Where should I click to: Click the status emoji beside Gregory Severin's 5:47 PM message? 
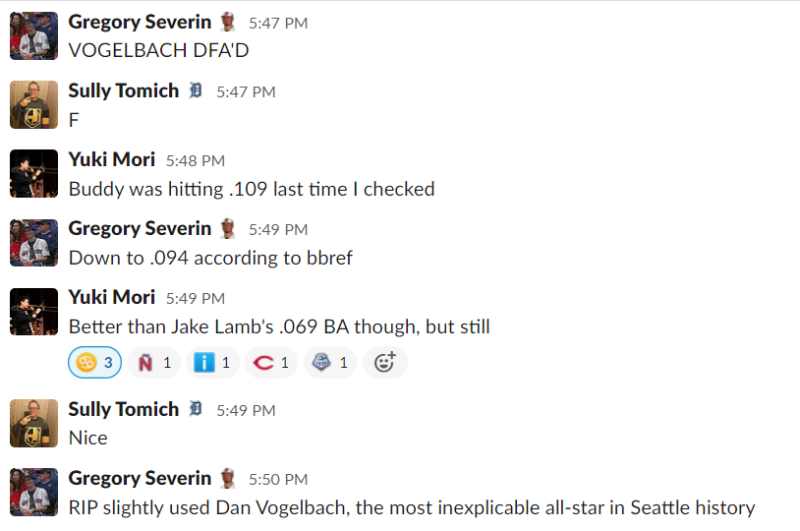228,22
